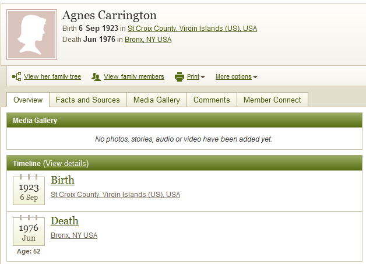Click the Death event heading link
Image resolution: width=366 pixels, height=264 pixels.
65,221
